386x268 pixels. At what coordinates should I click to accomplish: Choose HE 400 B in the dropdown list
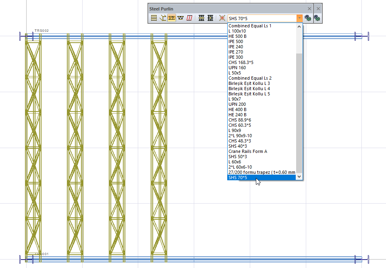tap(237, 109)
